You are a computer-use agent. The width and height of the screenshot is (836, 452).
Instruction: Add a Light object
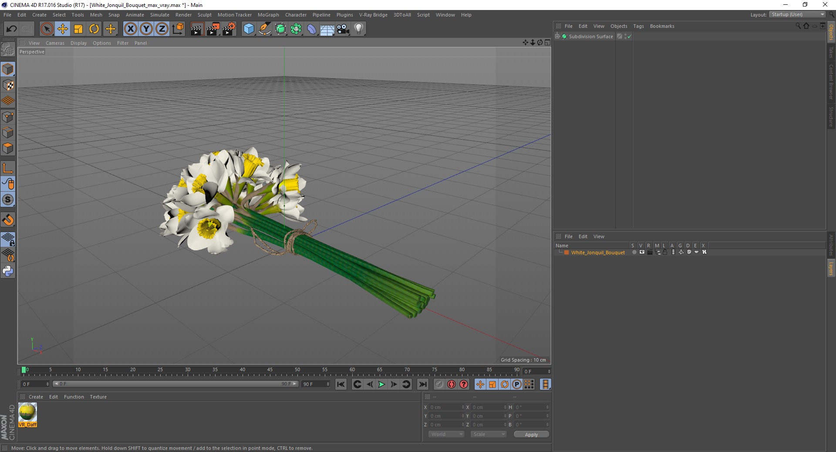click(359, 29)
